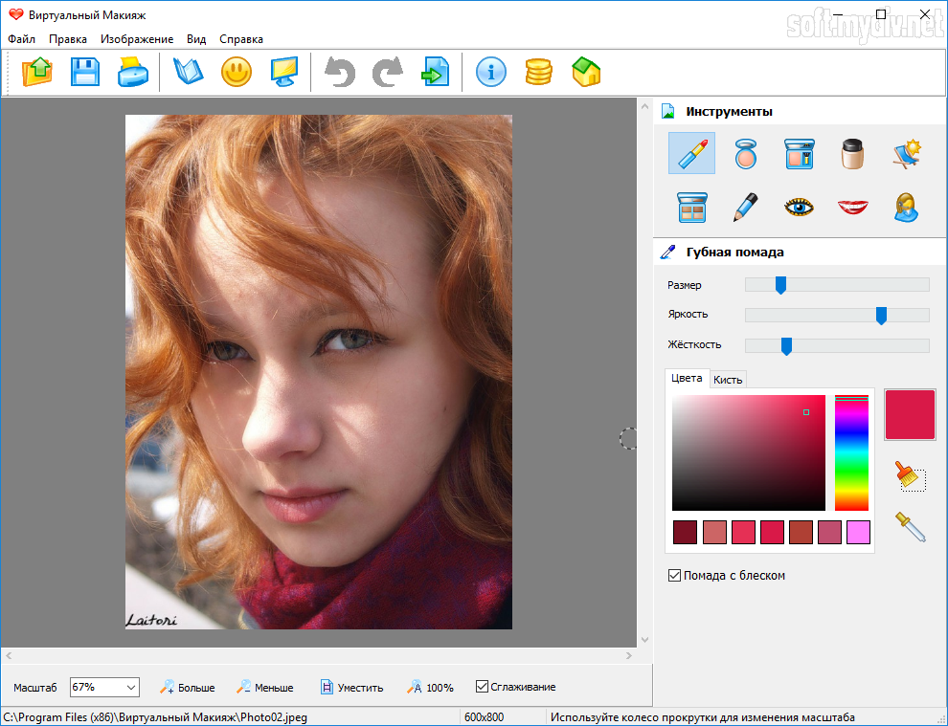Print the photo using printer icon
The height and width of the screenshot is (726, 948).
[133, 72]
